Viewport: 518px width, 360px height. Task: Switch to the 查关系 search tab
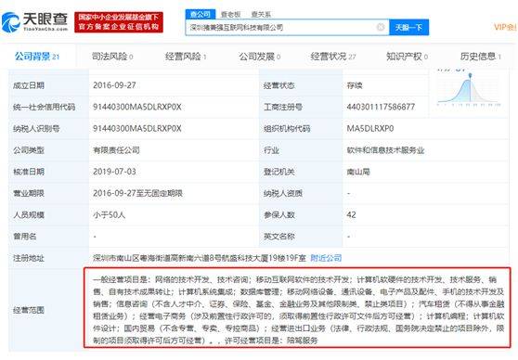coord(261,14)
